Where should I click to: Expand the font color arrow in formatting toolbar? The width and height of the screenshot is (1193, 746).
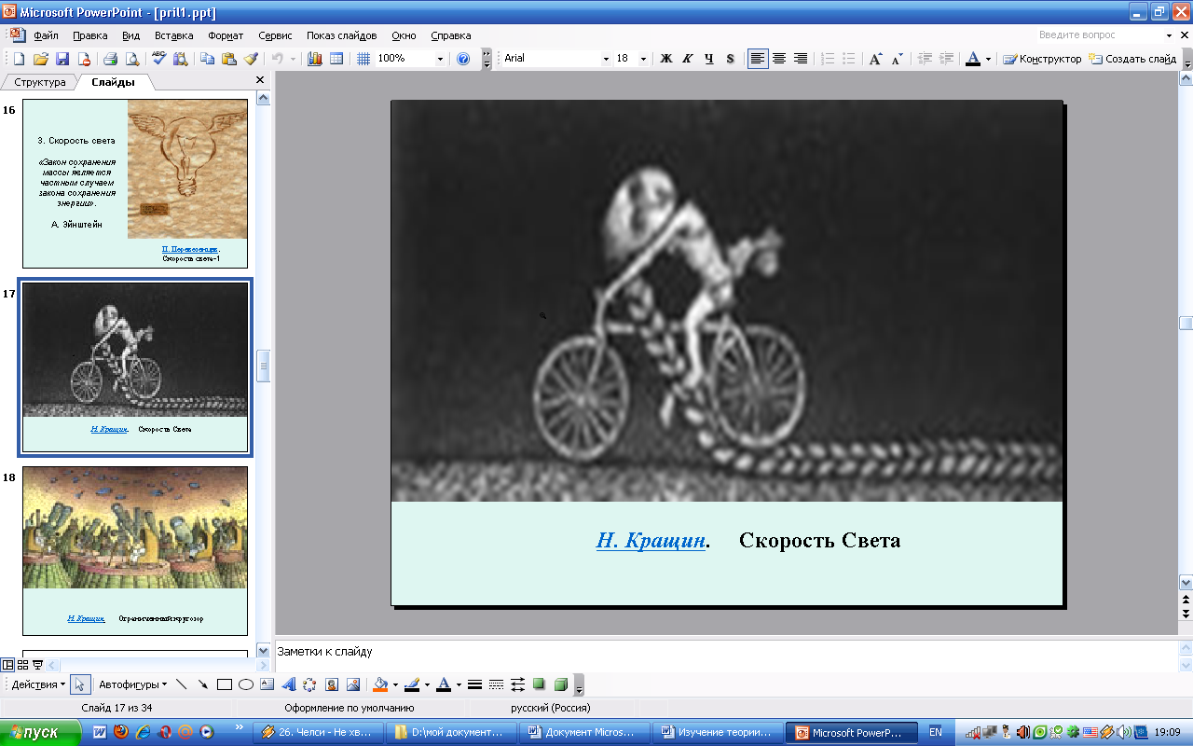pos(988,58)
